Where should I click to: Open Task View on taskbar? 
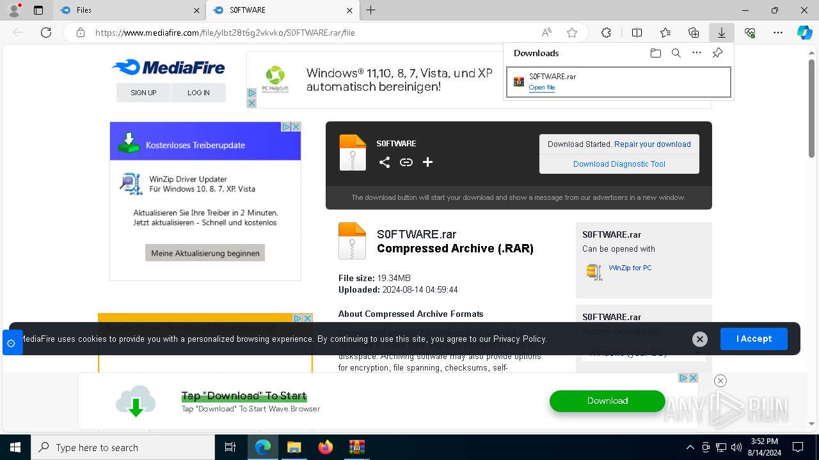click(230, 447)
